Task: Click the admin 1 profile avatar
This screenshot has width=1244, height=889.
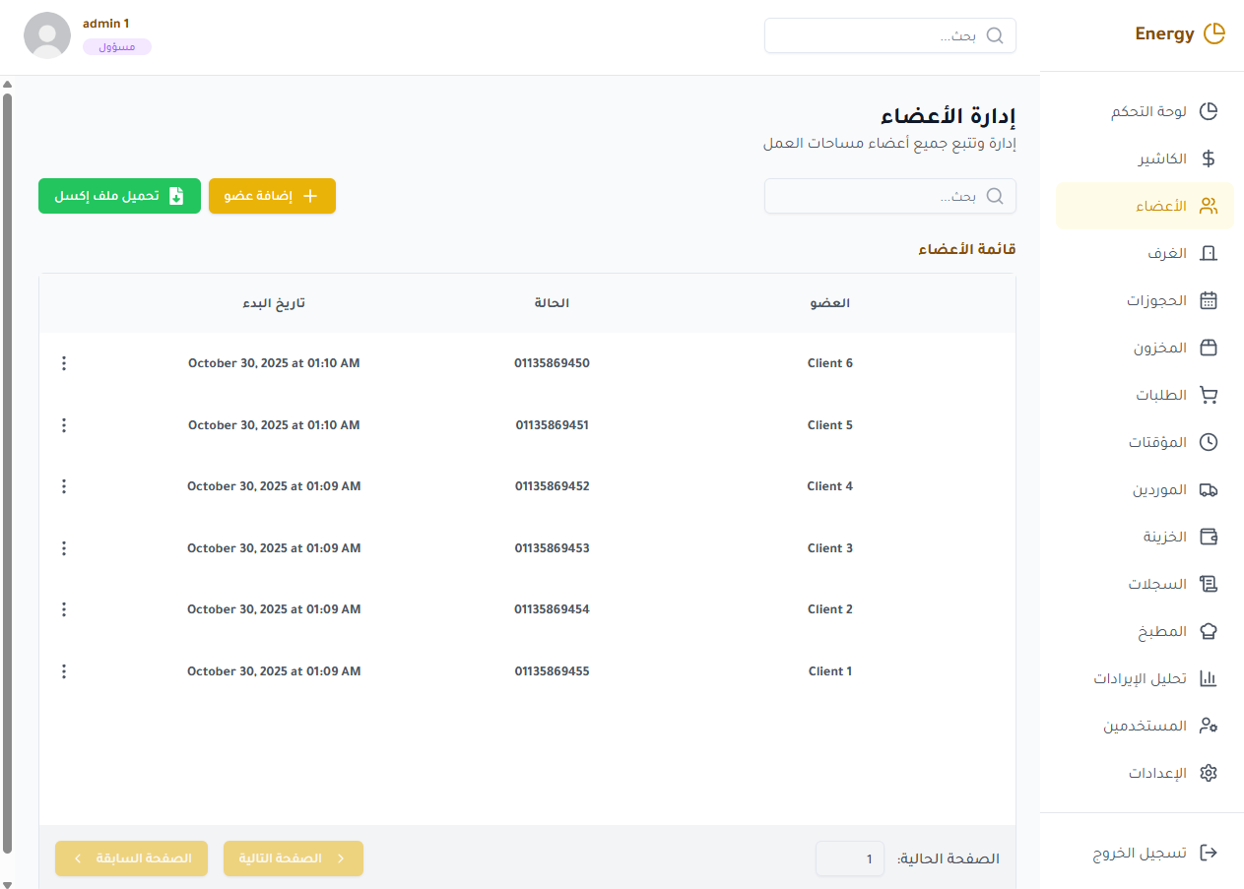Action: pyautogui.click(x=47, y=35)
